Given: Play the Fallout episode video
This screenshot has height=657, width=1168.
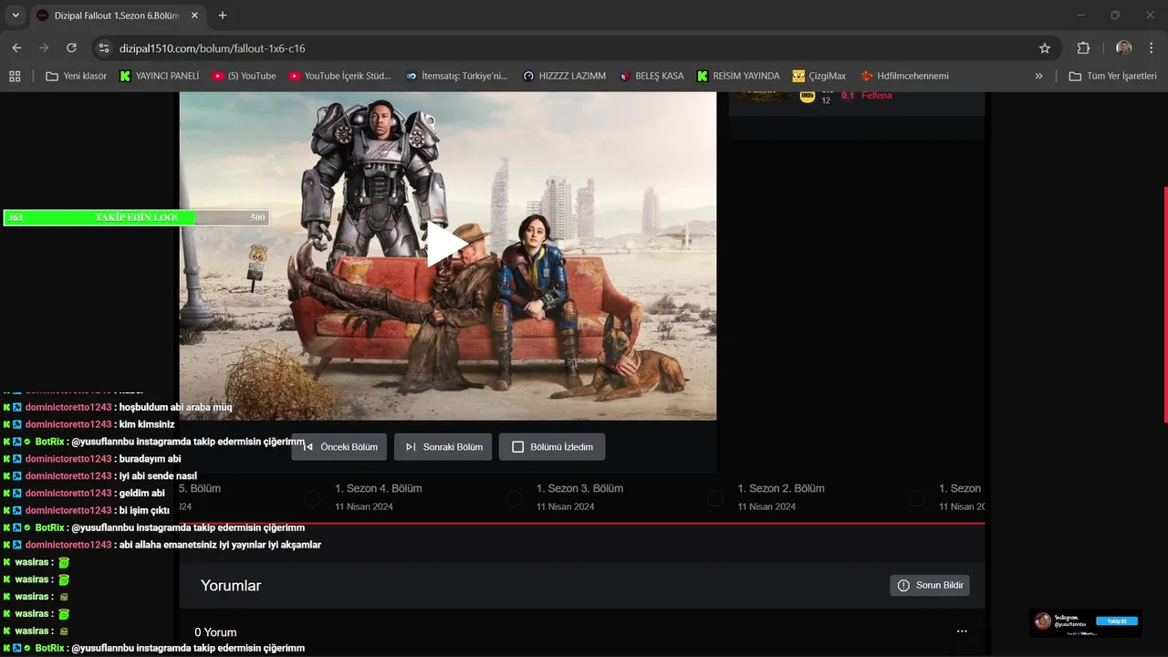Looking at the screenshot, I should click(447, 245).
